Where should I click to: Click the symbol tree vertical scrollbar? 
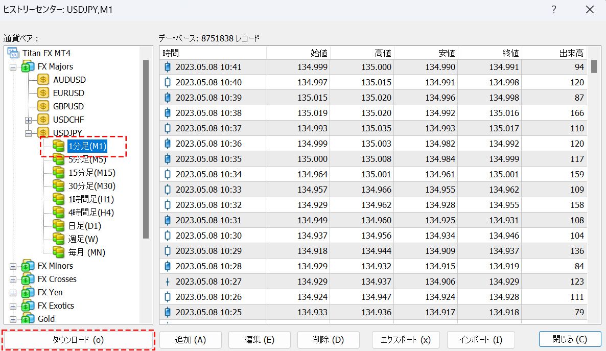(146, 148)
